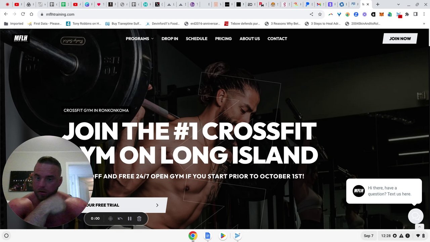Open the chat bubble widget
Viewport: 430px width, 242px height.
click(x=416, y=216)
